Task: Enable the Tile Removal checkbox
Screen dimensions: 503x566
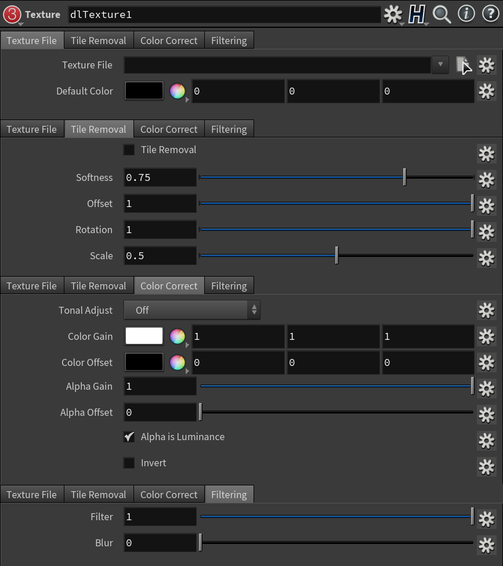Action: 129,150
